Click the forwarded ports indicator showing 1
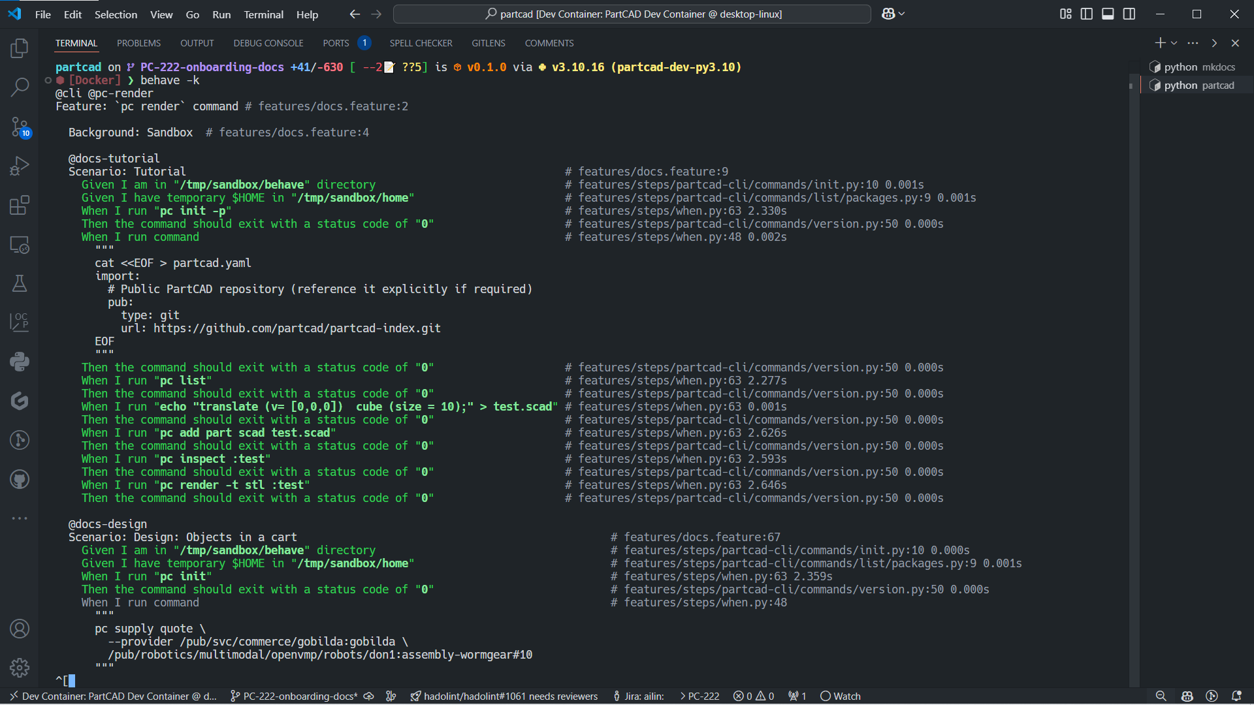1254x705 pixels. (x=797, y=696)
